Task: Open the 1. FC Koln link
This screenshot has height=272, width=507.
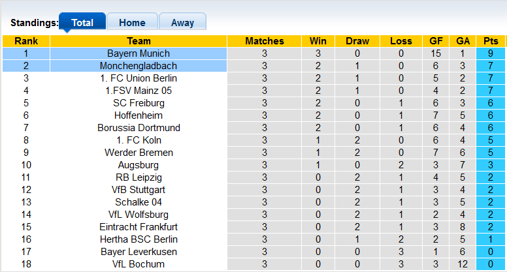Action: (139, 140)
